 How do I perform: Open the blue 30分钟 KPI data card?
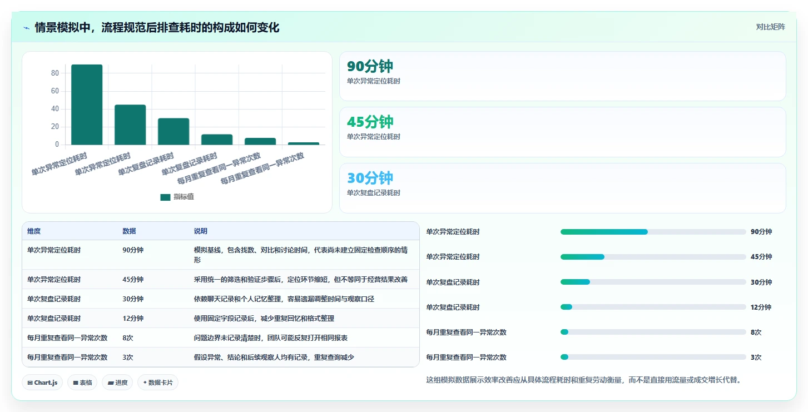pos(562,188)
